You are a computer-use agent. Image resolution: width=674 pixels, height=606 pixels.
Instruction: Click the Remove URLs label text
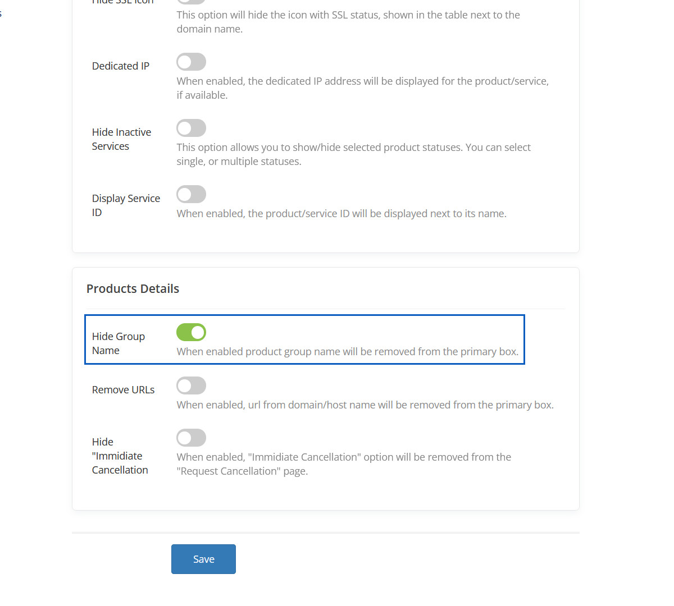click(x=123, y=389)
